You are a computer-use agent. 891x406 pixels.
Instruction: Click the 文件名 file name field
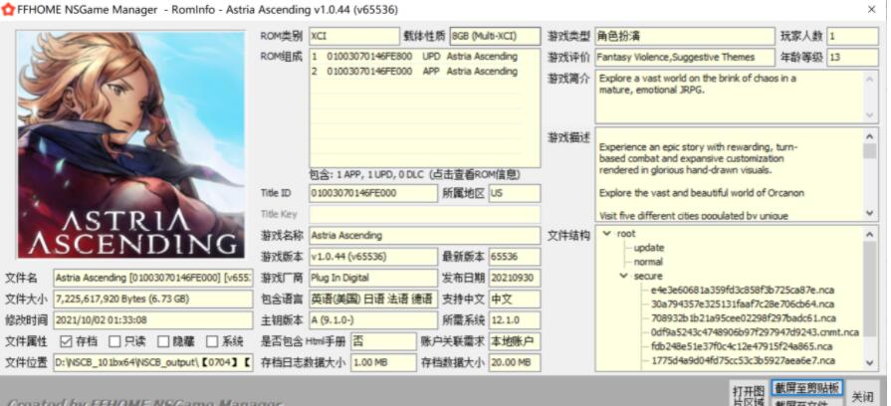(x=153, y=278)
